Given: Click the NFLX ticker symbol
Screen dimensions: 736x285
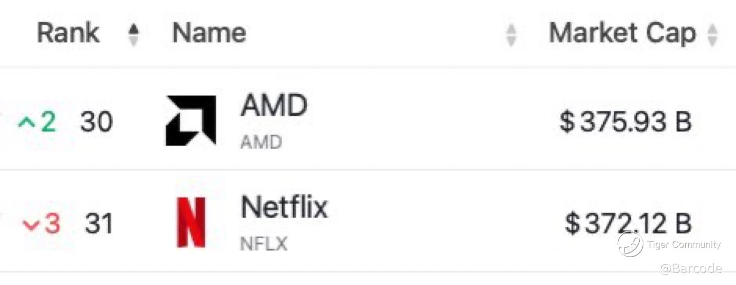Looking at the screenshot, I should (x=264, y=244).
